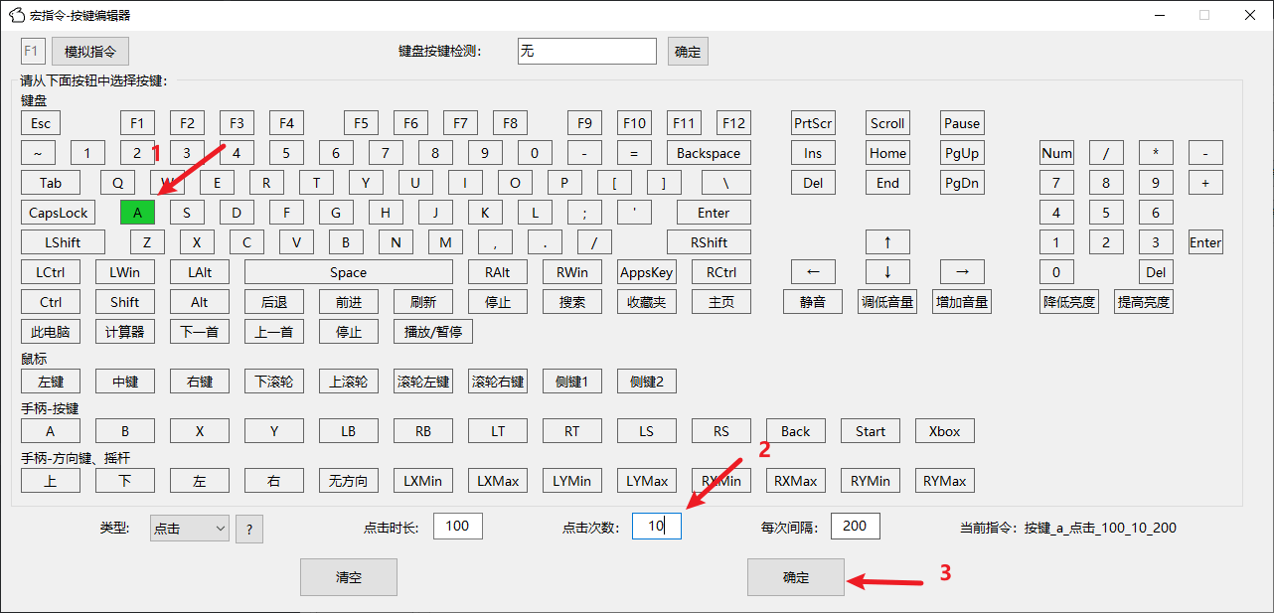Select the RAlt key button
Viewport: 1274px width, 613px height.
pos(498,272)
